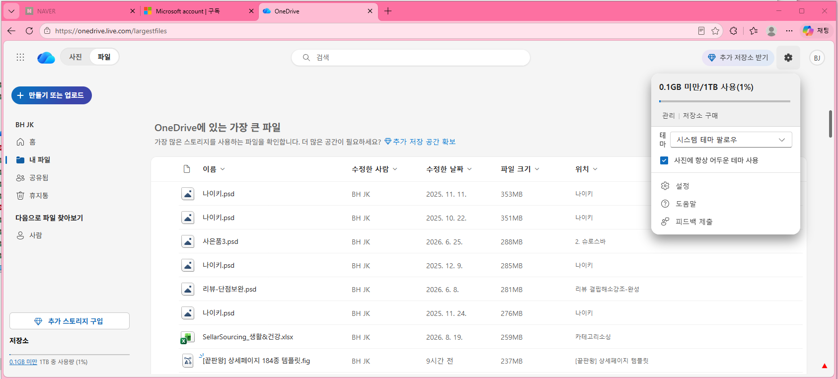Viewport: 838px width, 379px height.
Task: Open the BJ account avatar
Action: click(x=817, y=58)
